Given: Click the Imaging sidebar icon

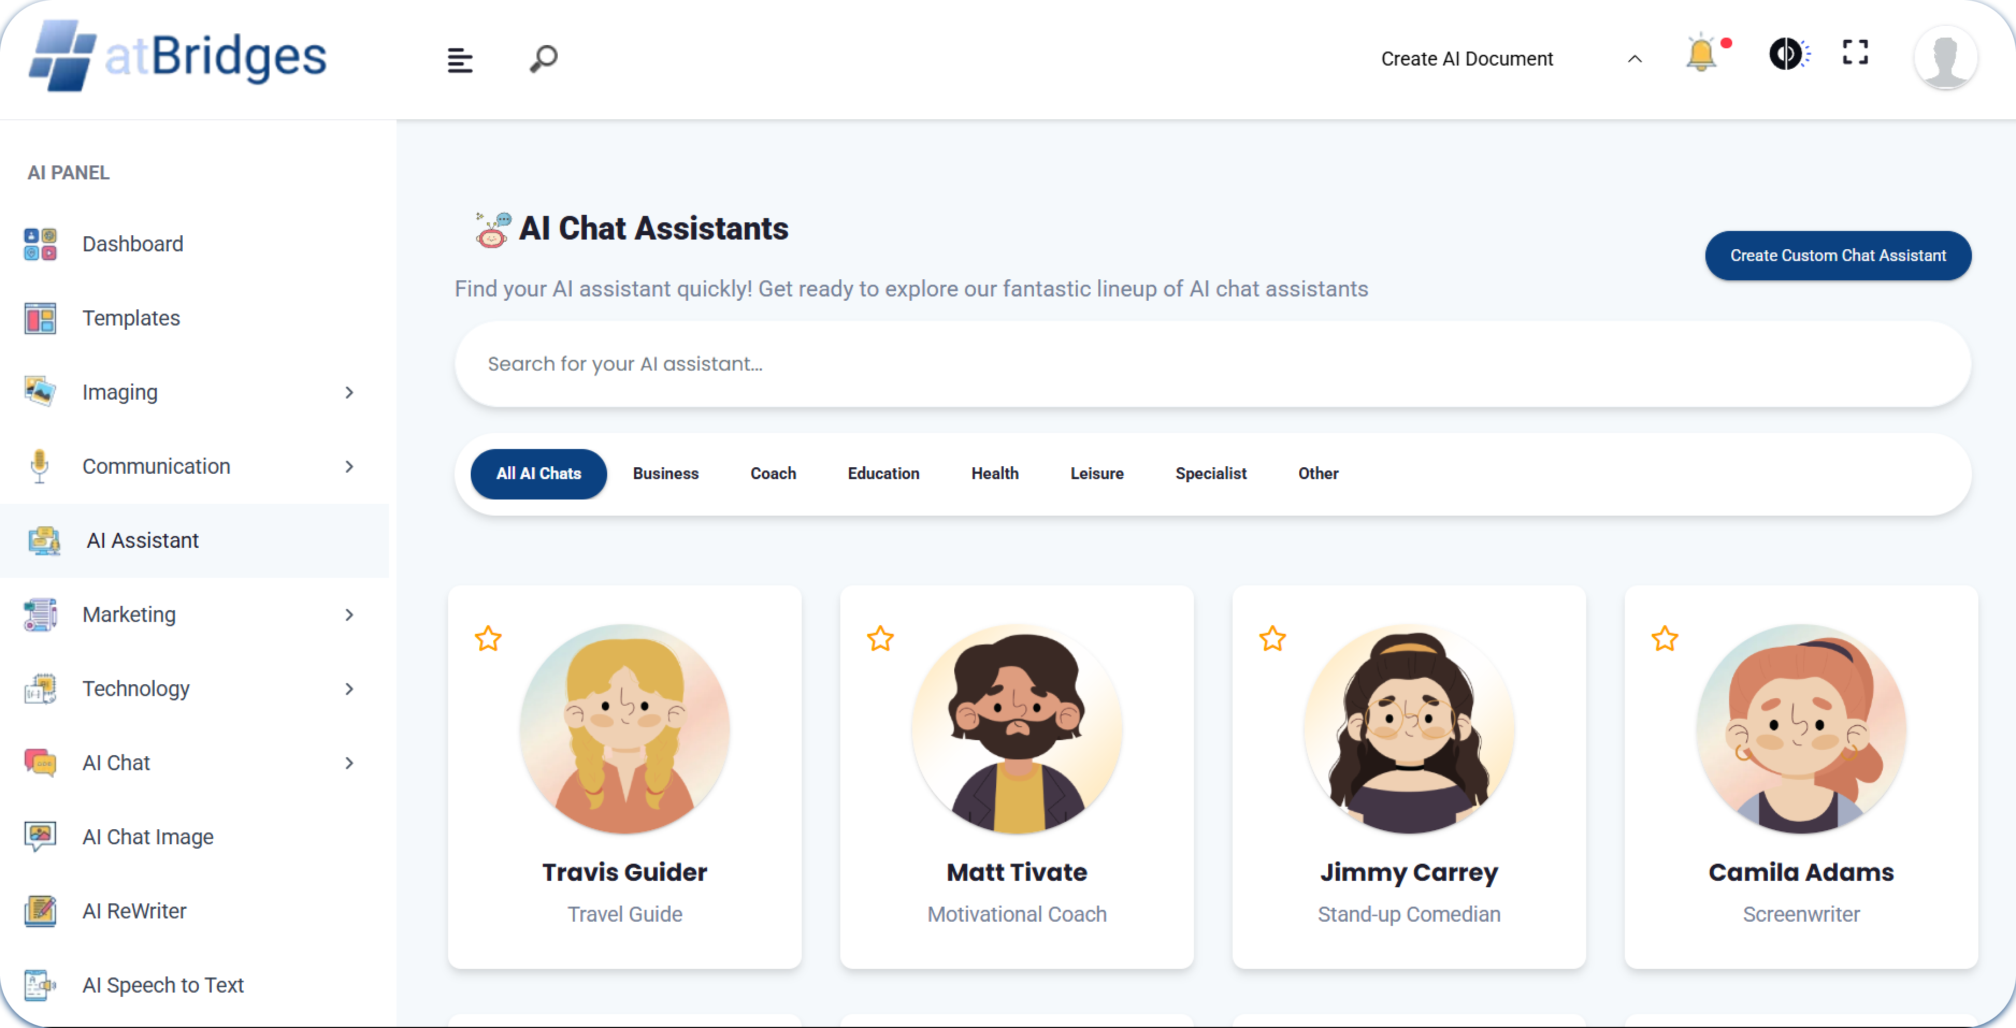Looking at the screenshot, I should 39,392.
